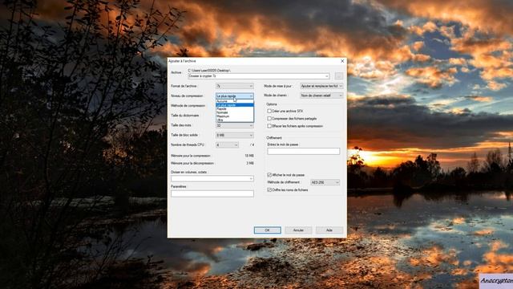Image resolution: width=513 pixels, height=289 pixels.
Task: Close the Ajouter à l'archive dialog
Action: click(342, 61)
